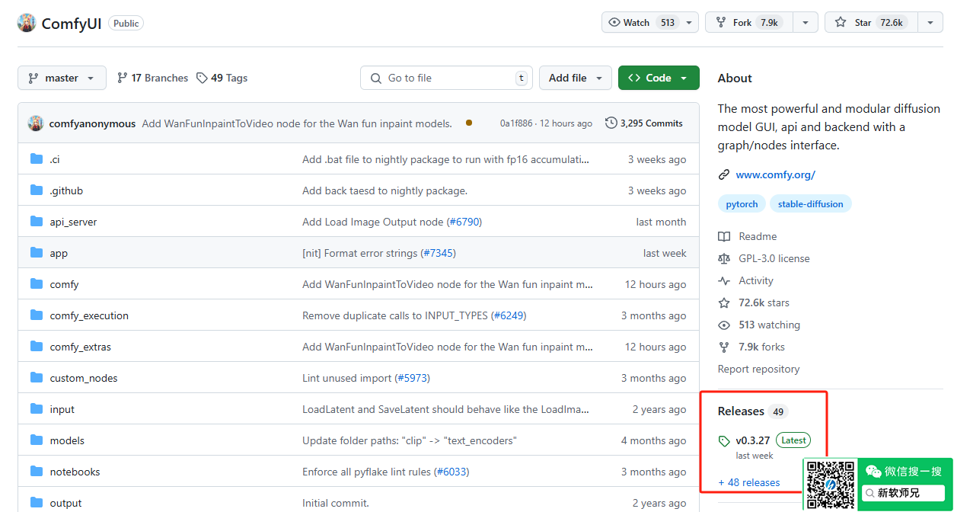This screenshot has height=512, width=954.
Task: Open the .github folder icon
Action: [x=37, y=190]
